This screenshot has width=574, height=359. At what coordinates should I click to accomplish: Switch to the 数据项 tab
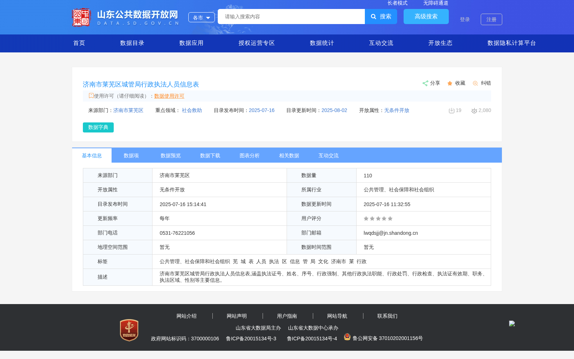(131, 155)
